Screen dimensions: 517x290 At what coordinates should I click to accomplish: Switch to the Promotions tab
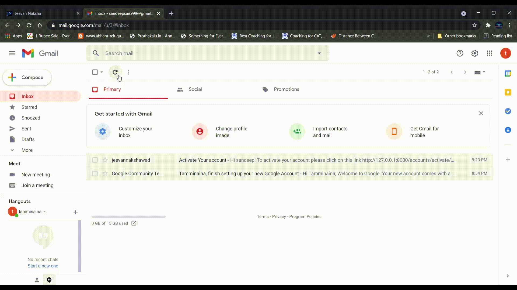[286, 89]
